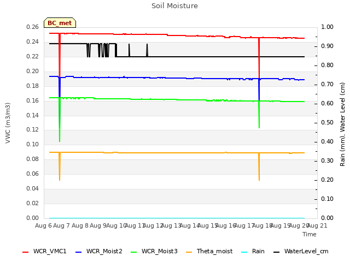
Task: Click the 1.00 right axis value
Action: tap(327, 27)
